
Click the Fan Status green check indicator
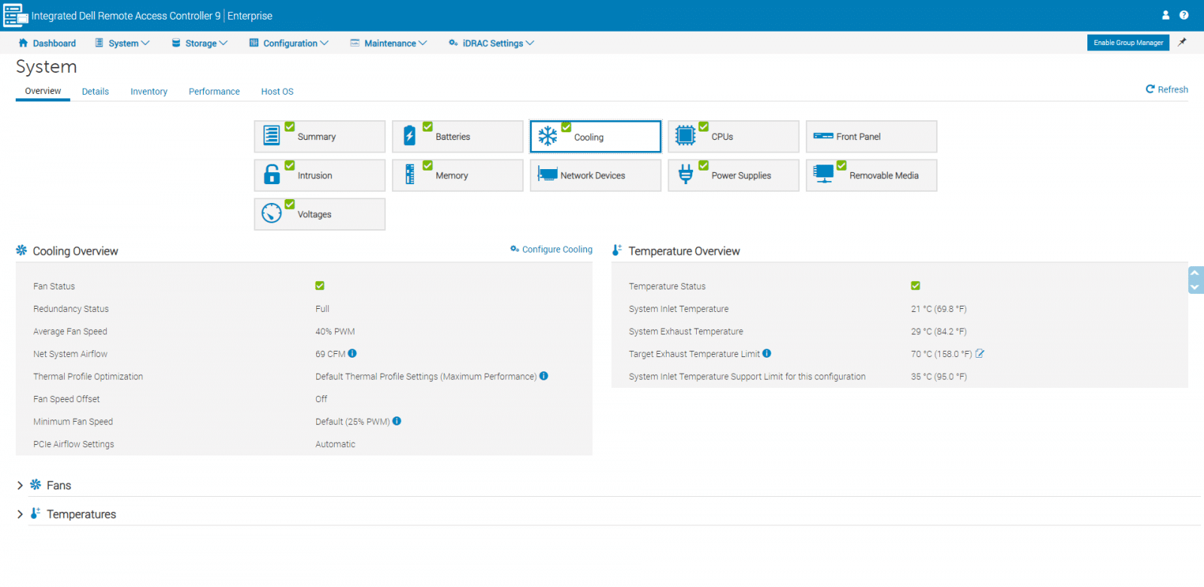(x=320, y=286)
